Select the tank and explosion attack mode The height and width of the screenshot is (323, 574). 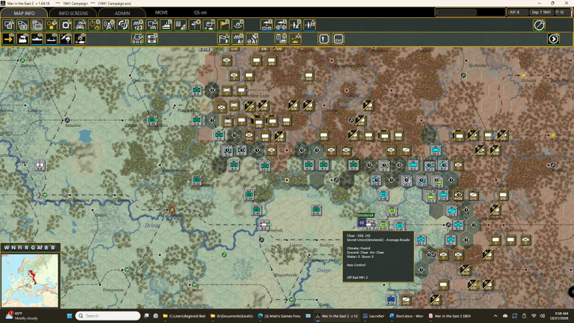tap(80, 39)
